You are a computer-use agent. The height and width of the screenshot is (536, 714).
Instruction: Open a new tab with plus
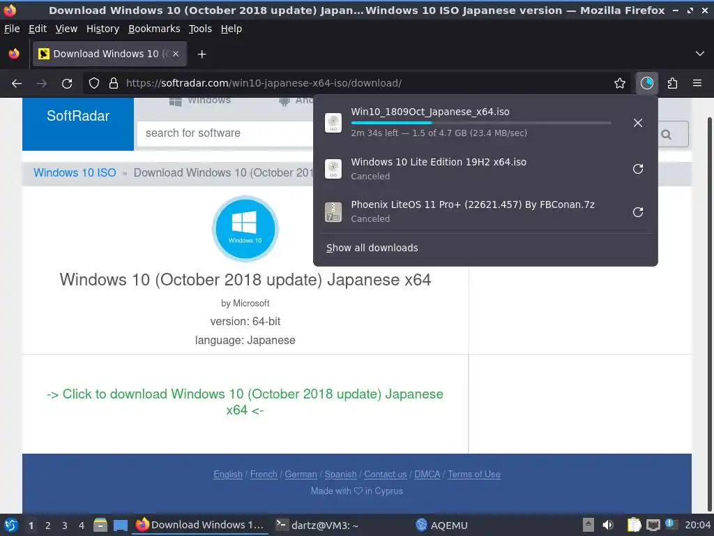[202, 54]
